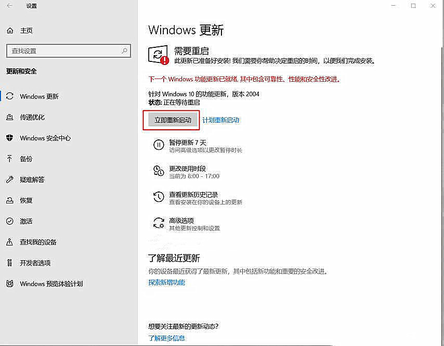Screen dimensions: 444x346
Task: Click the checkmark circle icon for 激活
Action: click(x=10, y=221)
